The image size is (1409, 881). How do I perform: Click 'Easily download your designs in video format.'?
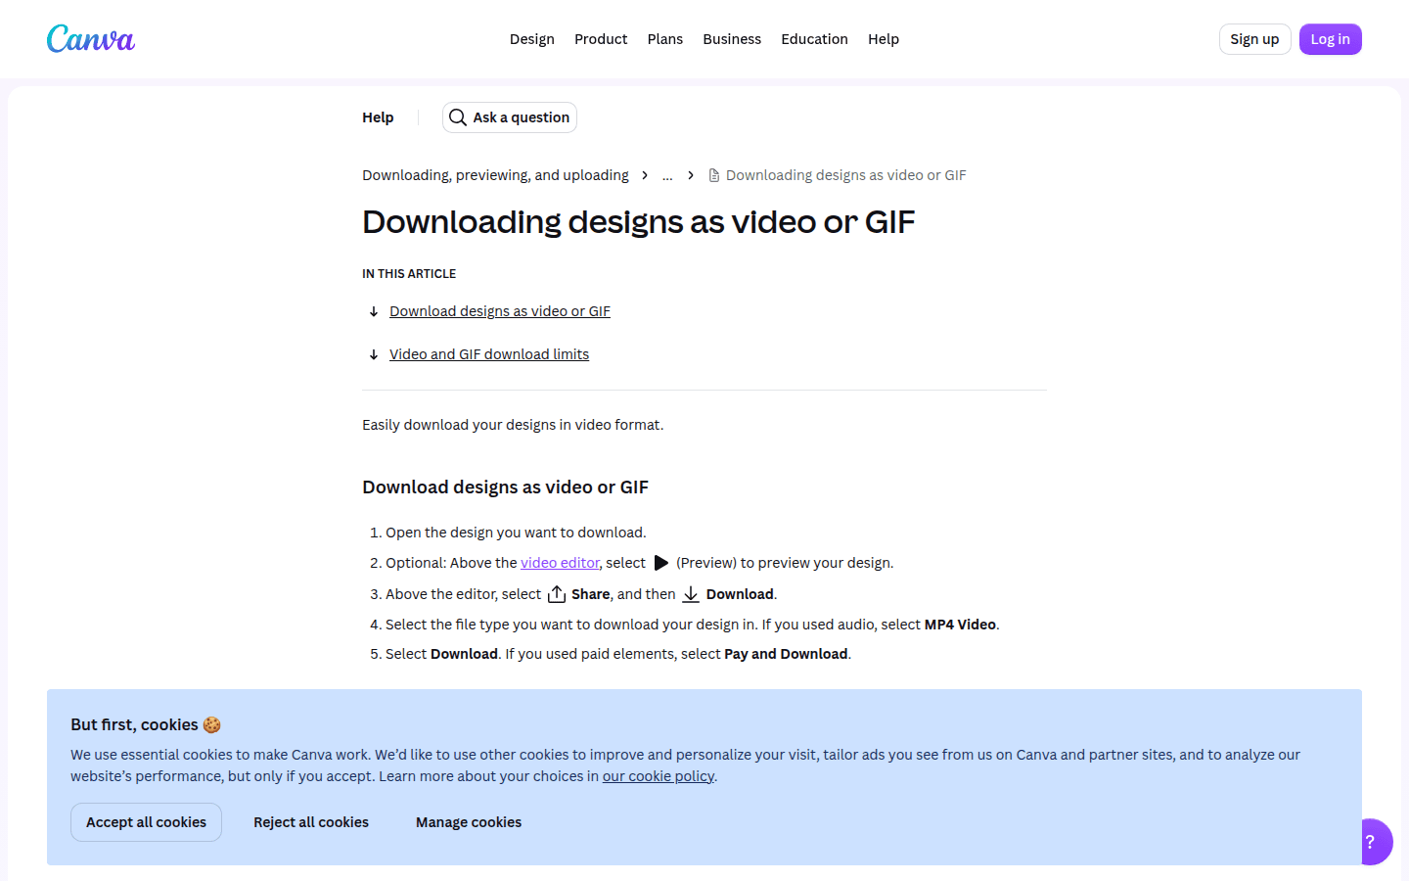(x=513, y=425)
